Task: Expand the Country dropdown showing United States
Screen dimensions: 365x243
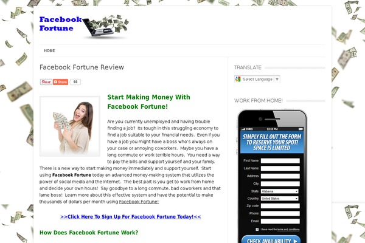Action: coord(280,199)
